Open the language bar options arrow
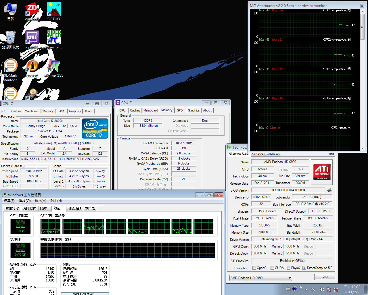This screenshot has height=295, width=368. (x=301, y=291)
